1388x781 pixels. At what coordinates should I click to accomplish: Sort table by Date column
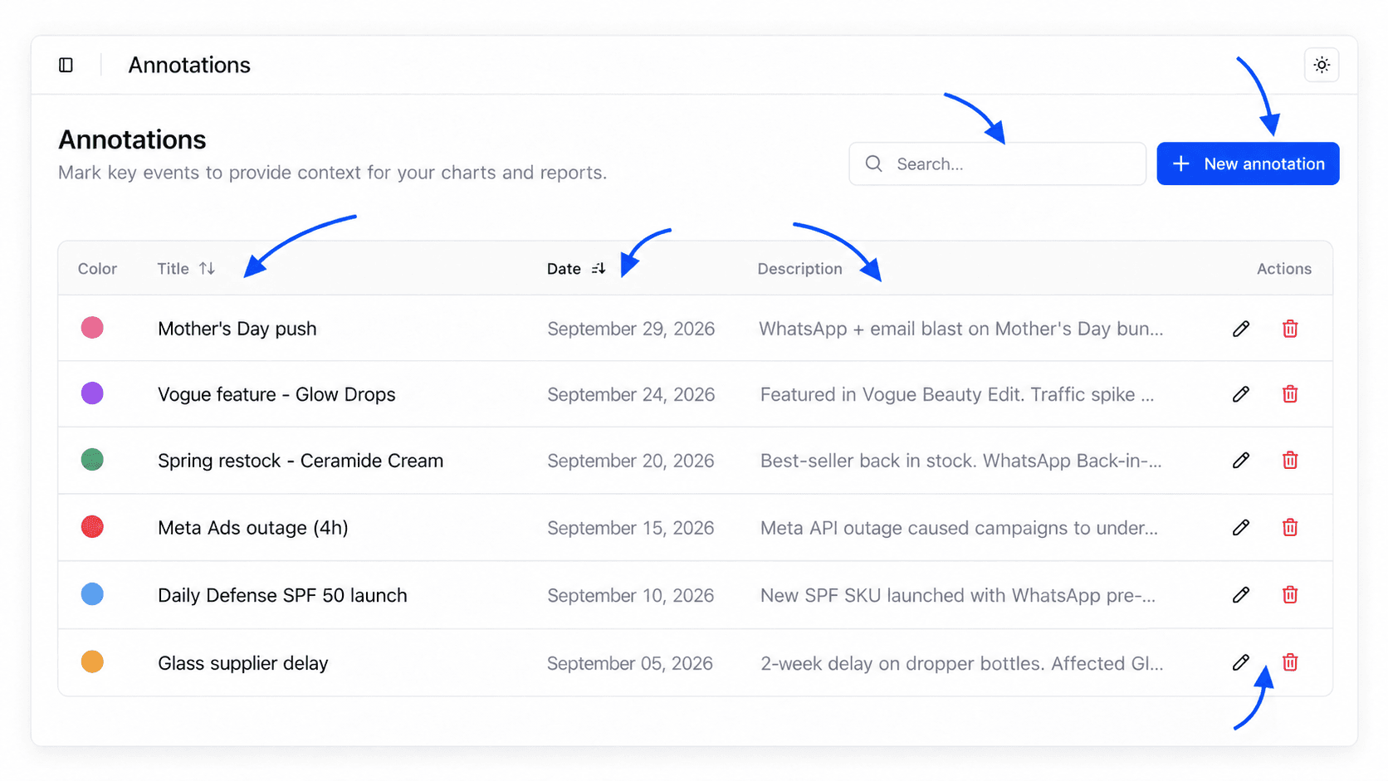tap(576, 268)
